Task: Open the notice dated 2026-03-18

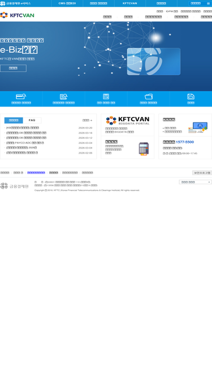Action: (26, 133)
